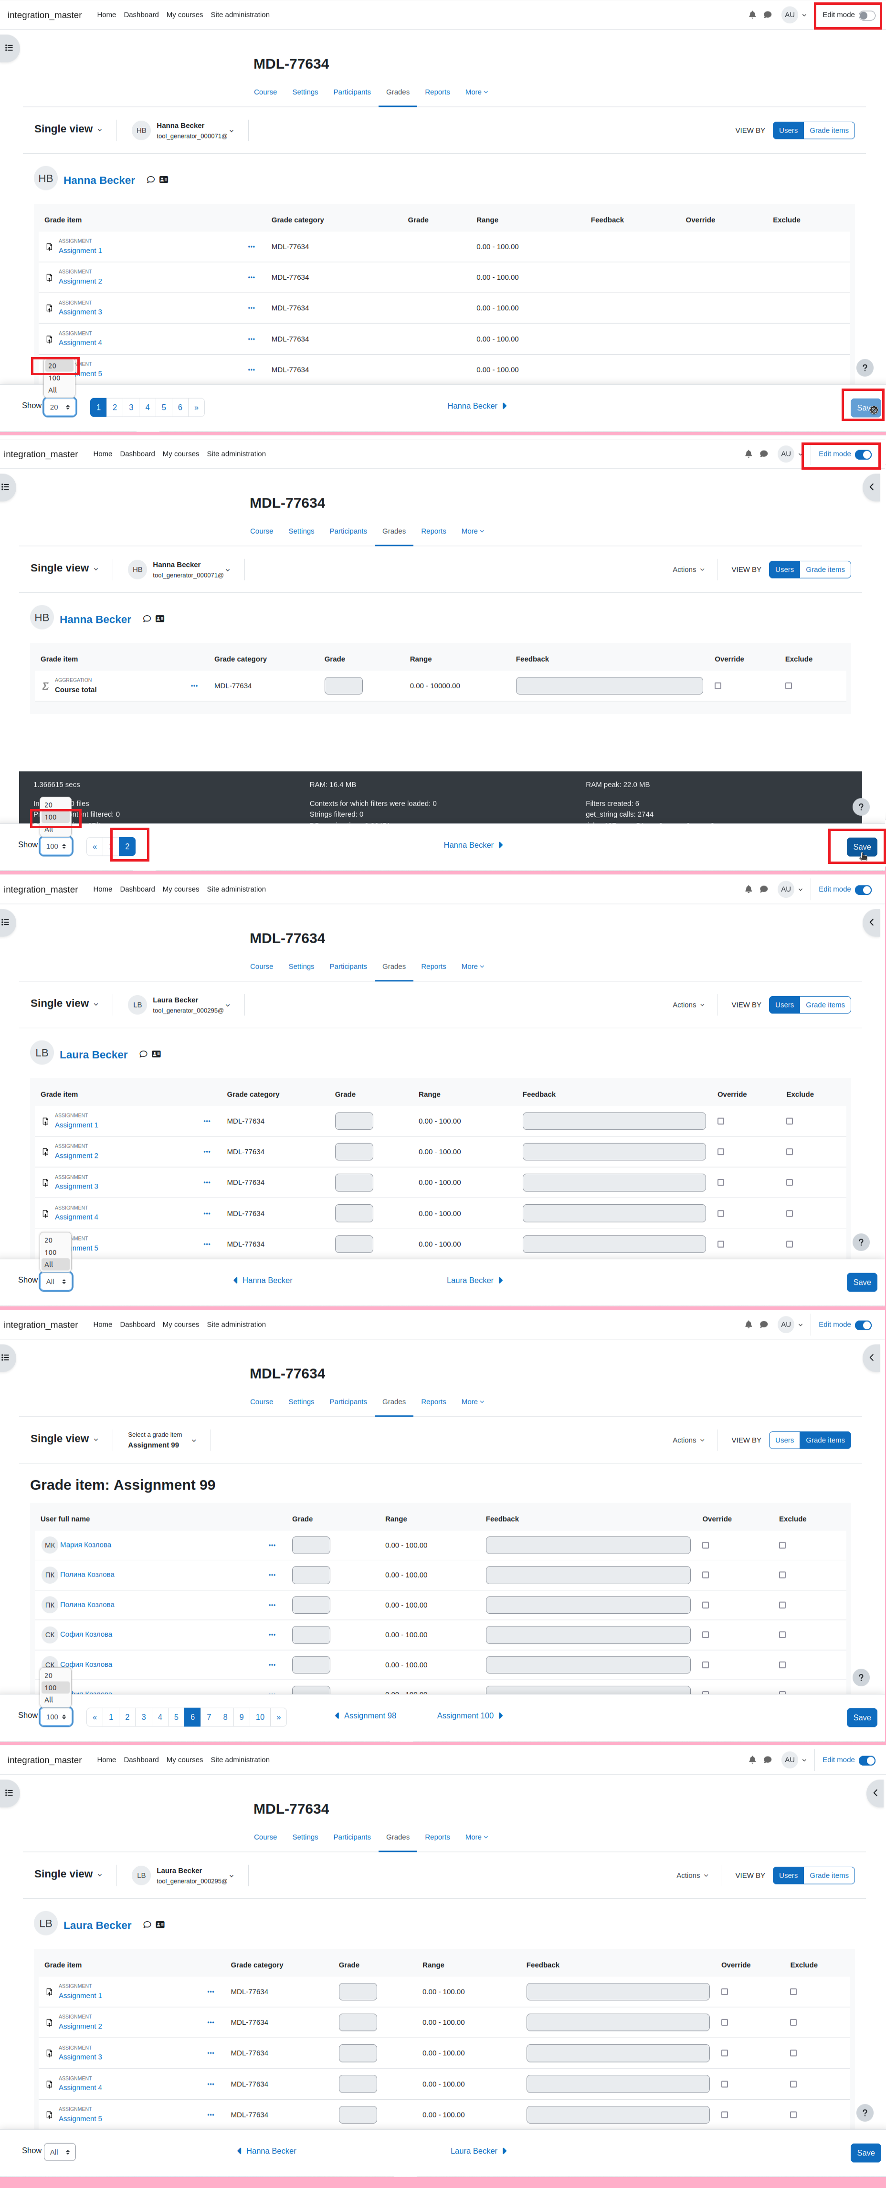886x2188 pixels.
Task: Click help question-mark on the Assignment 99 page
Action: tap(861, 1678)
